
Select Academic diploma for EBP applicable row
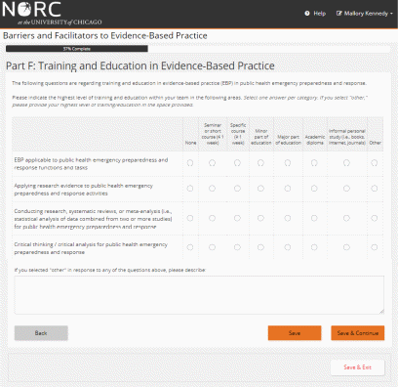click(x=314, y=162)
